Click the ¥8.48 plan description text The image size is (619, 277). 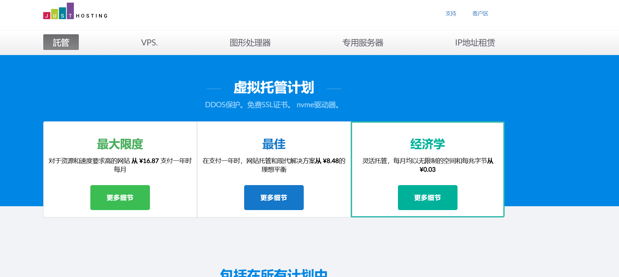274,165
